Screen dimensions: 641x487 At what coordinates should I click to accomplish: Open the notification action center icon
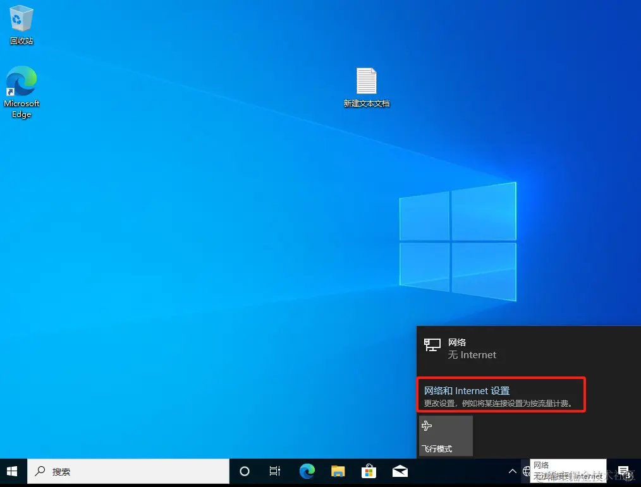click(x=624, y=472)
